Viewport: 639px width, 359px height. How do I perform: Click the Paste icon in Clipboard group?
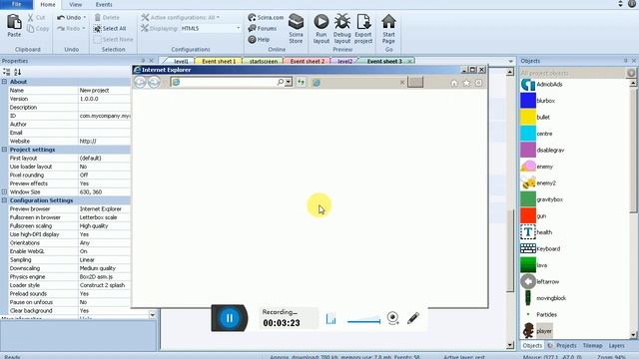click(x=14, y=25)
